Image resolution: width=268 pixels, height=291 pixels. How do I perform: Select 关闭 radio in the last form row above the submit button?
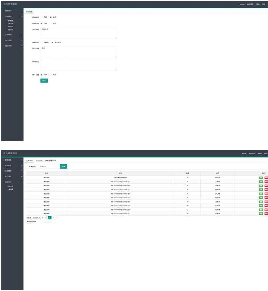50,75
